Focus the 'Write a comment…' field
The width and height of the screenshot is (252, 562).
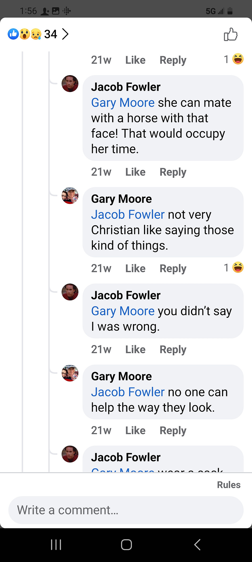(126, 510)
